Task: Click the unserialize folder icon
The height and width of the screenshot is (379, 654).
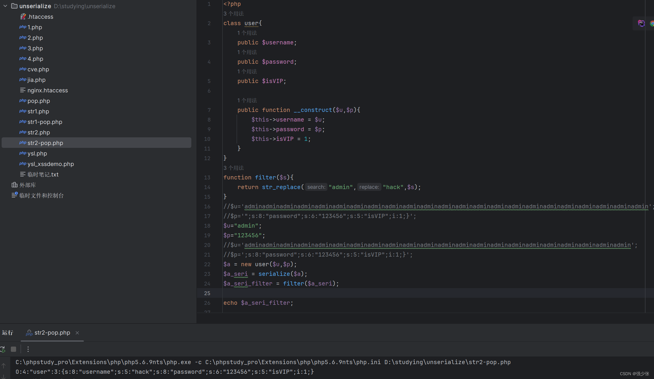Action: point(14,6)
